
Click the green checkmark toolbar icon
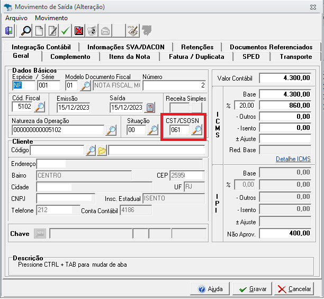click(66, 31)
